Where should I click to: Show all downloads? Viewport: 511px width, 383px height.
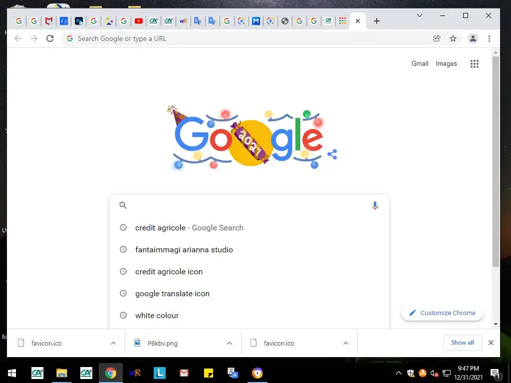(x=463, y=343)
